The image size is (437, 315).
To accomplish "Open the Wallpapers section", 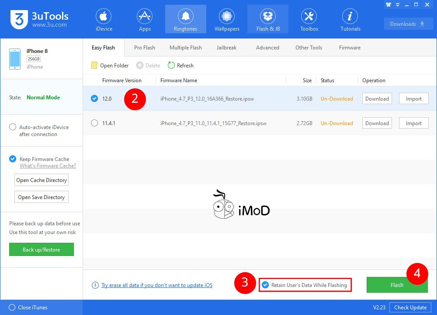I will coord(227,20).
